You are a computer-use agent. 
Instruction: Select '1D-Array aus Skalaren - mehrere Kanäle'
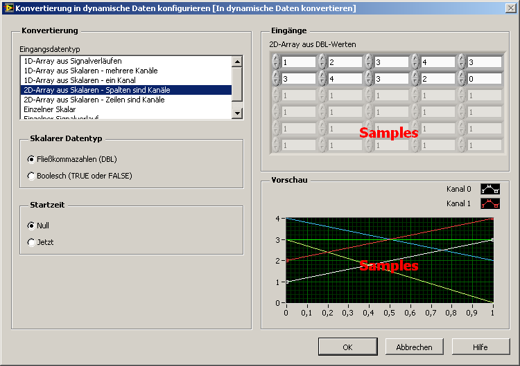126,71
